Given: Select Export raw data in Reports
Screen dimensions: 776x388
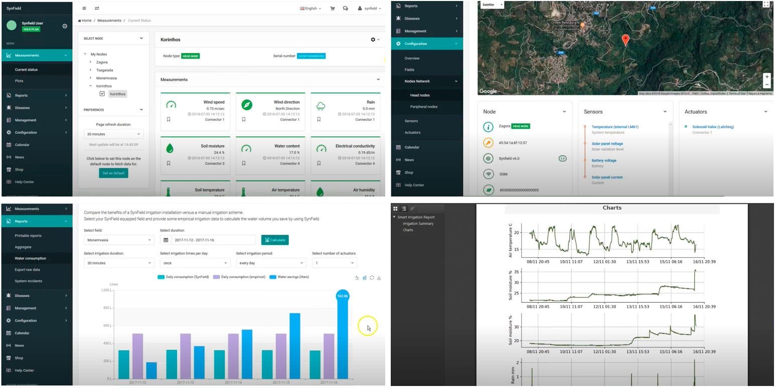Looking at the screenshot, I should click(27, 270).
